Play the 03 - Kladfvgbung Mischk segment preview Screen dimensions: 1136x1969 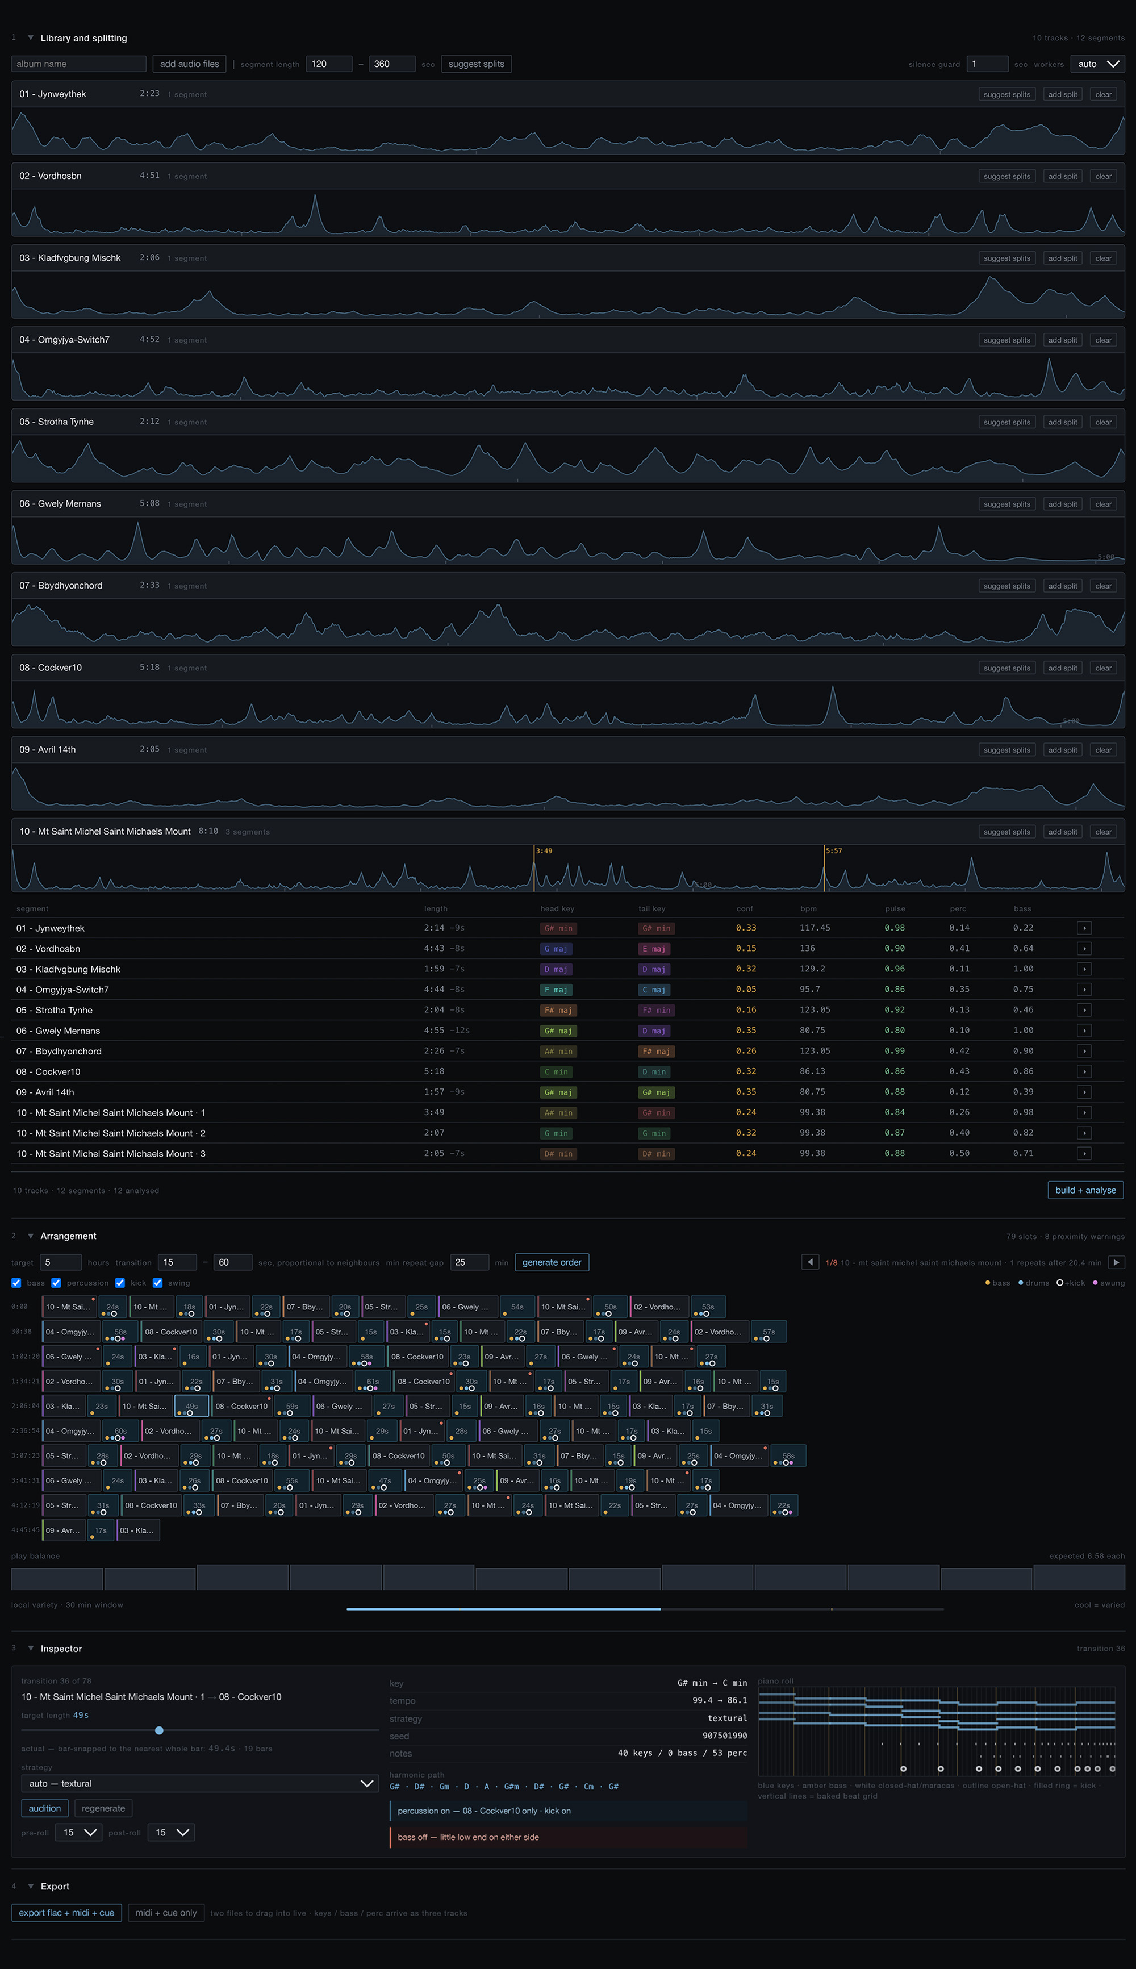point(1084,969)
